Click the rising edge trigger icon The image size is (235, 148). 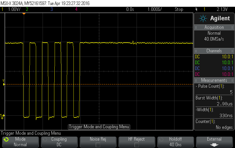pyautogui.click(x=196, y=9)
